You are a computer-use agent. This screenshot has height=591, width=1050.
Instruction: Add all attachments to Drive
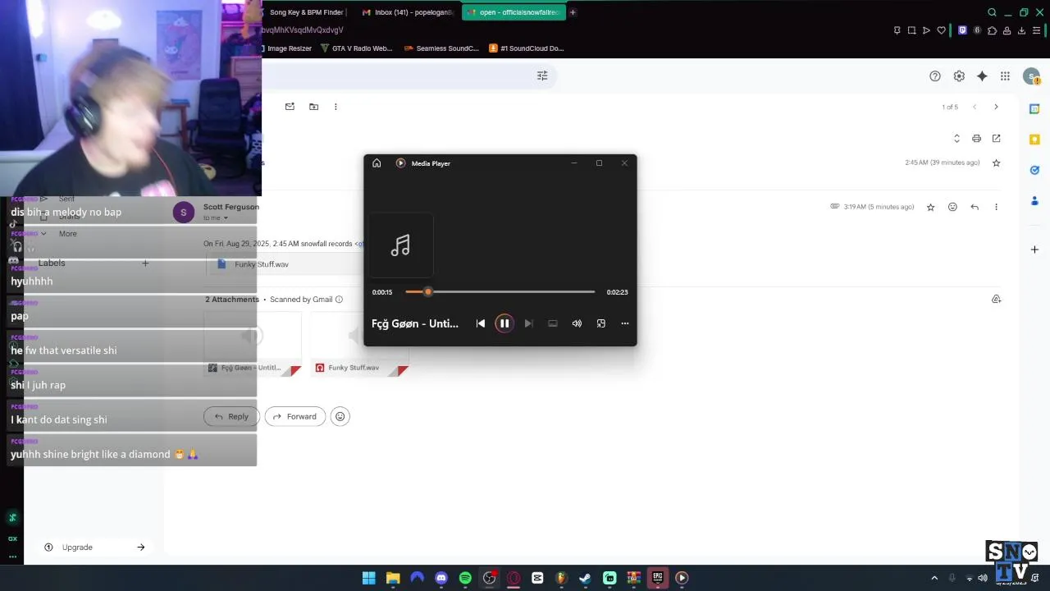996,300
